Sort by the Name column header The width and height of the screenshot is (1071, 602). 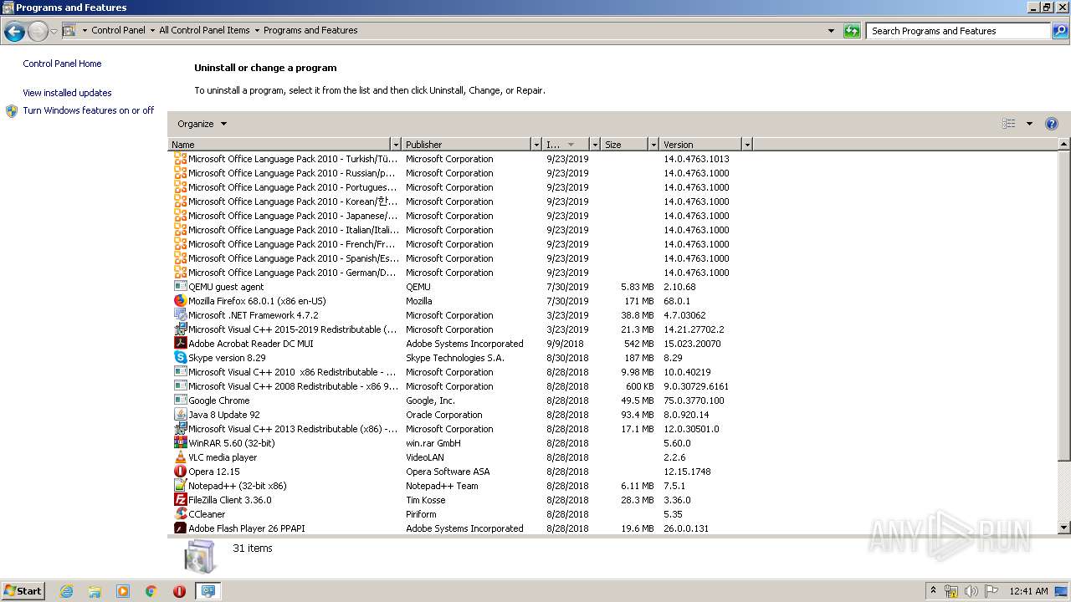click(279, 145)
